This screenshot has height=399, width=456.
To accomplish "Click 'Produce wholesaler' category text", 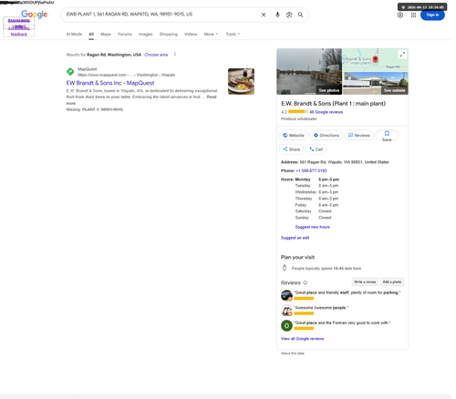I will coord(299,119).
